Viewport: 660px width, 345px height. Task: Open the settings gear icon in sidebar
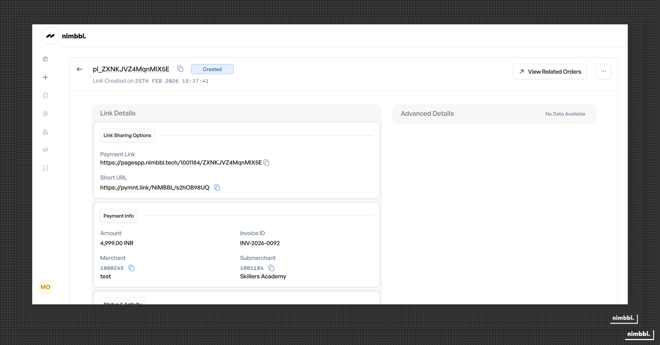(x=45, y=114)
